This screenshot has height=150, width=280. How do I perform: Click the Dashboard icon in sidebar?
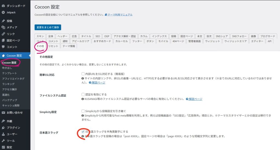[x=3, y=6]
